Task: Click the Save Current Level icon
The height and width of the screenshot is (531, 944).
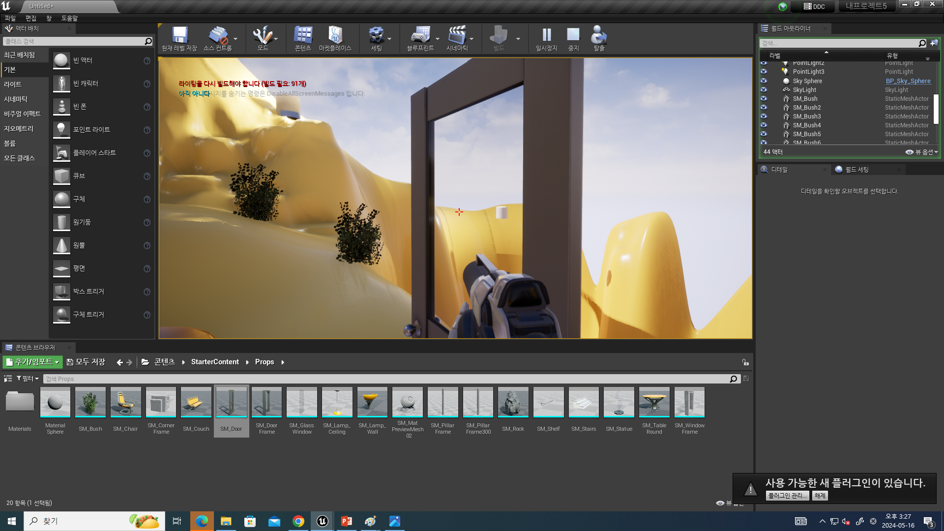Action: point(179,35)
